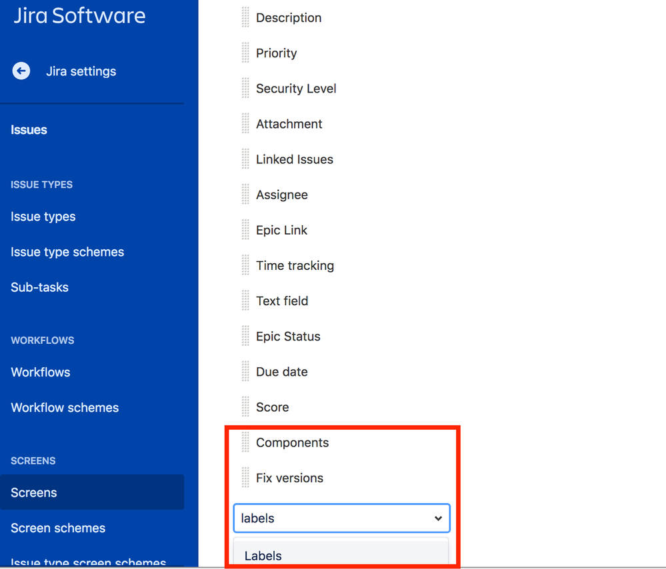Click the Issues heading in sidebar

pos(29,129)
